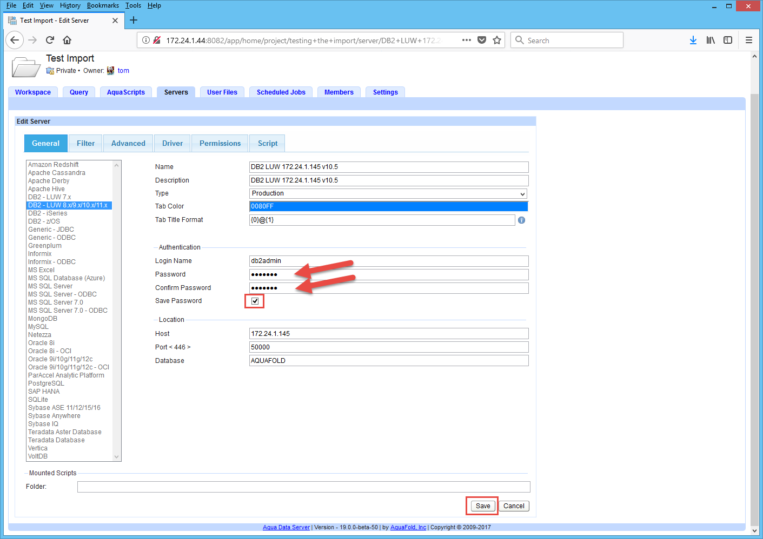Open the History menu
The width and height of the screenshot is (763, 539).
tap(70, 5)
